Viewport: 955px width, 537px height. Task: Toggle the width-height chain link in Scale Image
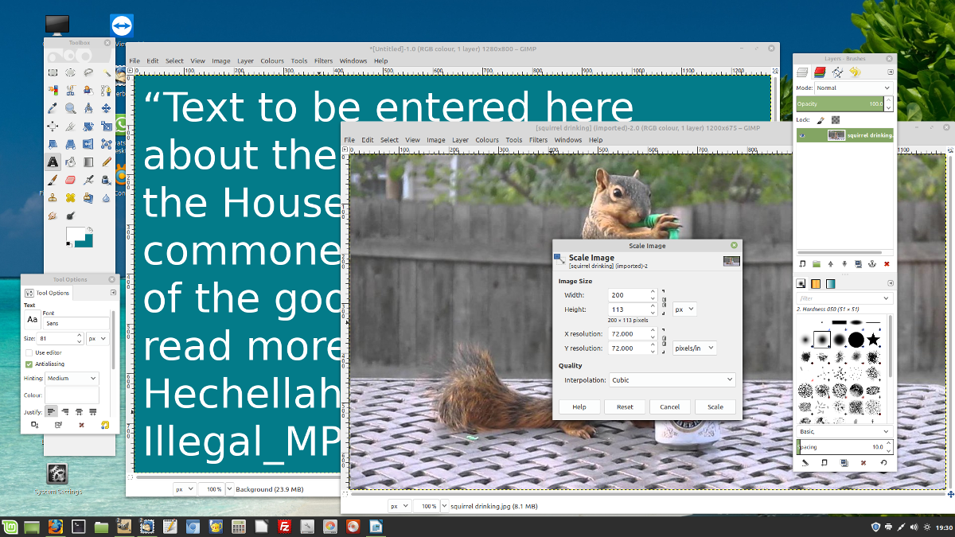tap(663, 302)
